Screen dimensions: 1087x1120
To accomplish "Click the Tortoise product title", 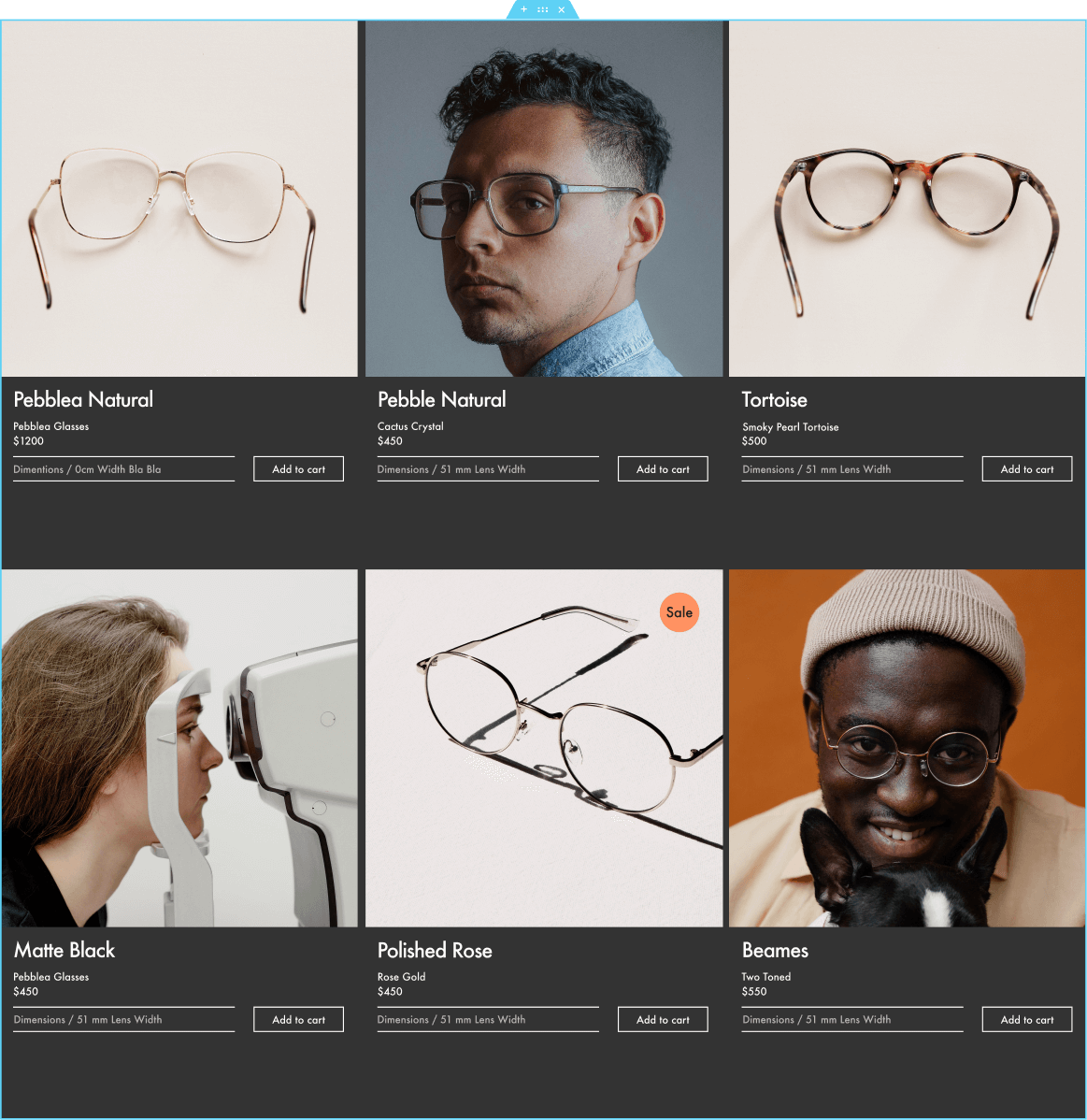I will (x=774, y=400).
